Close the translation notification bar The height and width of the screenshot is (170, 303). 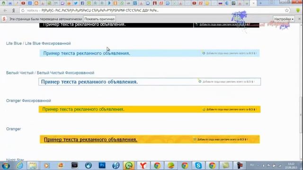299,19
